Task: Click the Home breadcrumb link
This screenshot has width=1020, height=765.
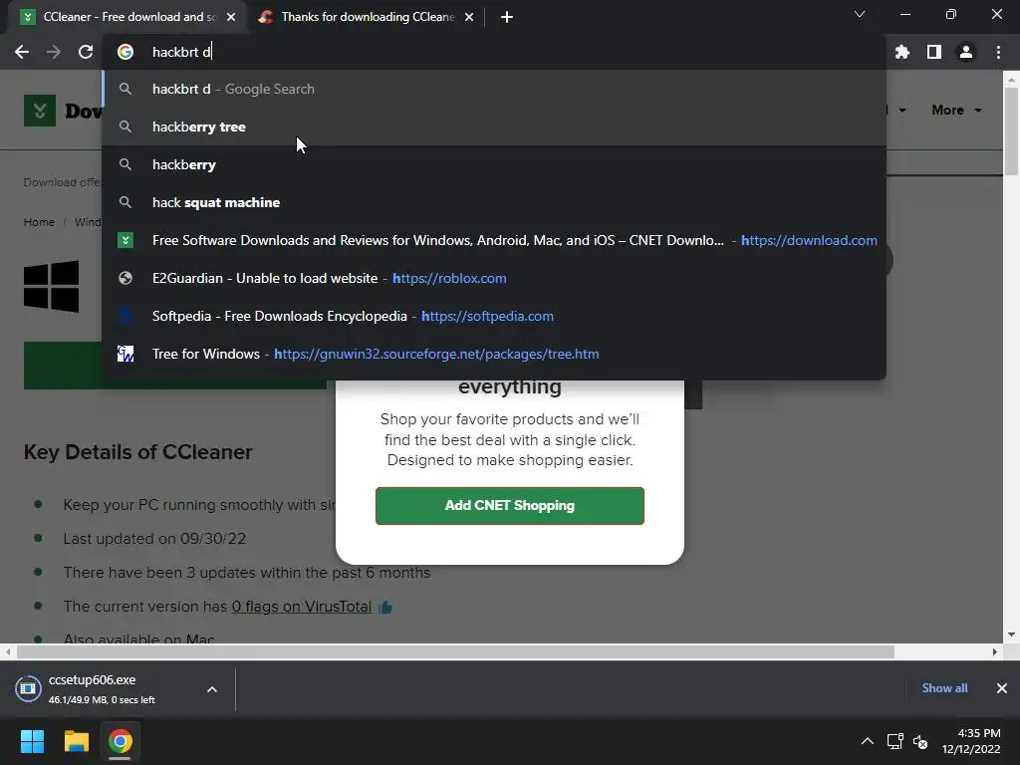Action: pos(39,222)
